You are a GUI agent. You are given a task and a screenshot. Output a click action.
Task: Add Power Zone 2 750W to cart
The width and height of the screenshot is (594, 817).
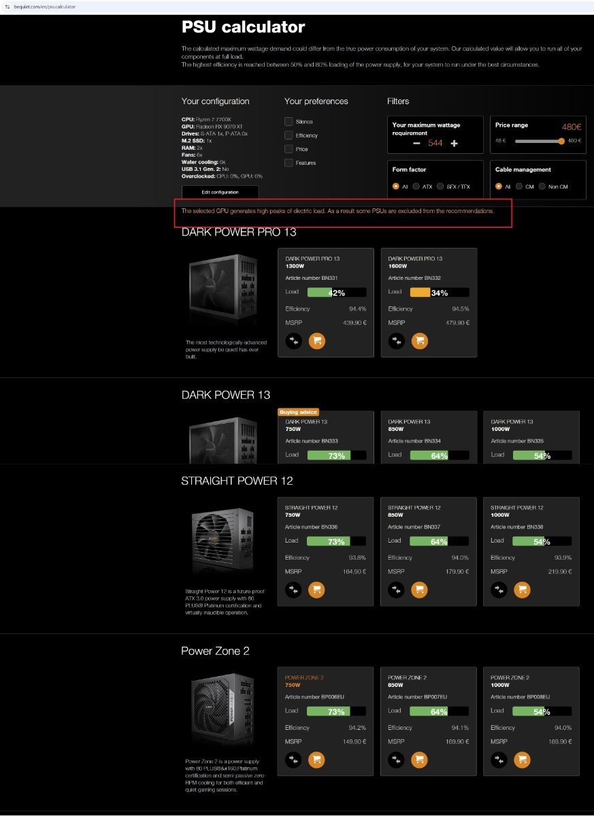316,760
